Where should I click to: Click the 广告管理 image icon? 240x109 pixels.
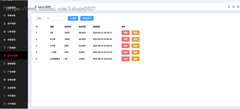tap(5, 72)
